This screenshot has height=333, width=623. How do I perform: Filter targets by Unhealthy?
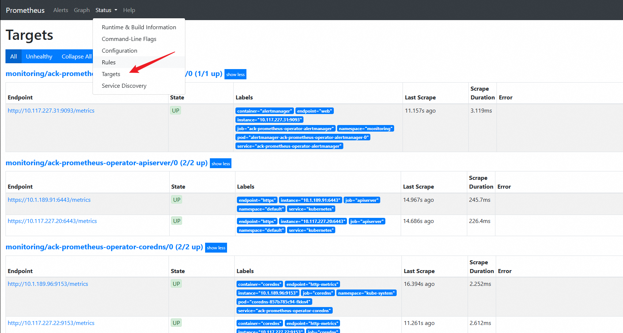[x=39, y=57]
